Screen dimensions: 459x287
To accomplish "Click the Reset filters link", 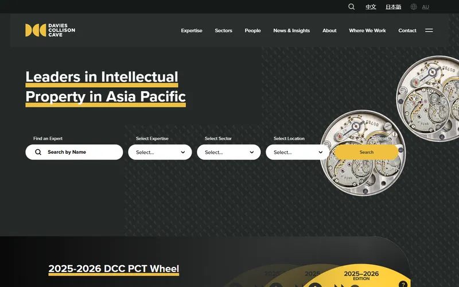I will click(382, 138).
